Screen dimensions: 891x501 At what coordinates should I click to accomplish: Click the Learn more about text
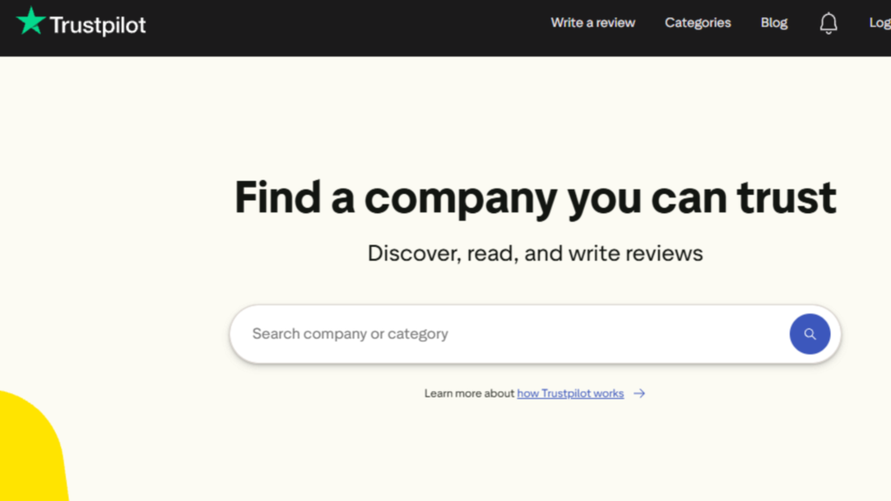469,393
